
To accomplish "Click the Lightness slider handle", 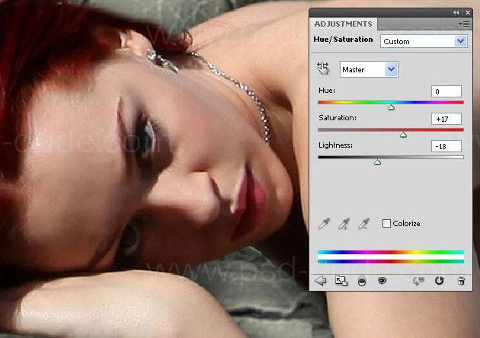I will click(x=378, y=162).
